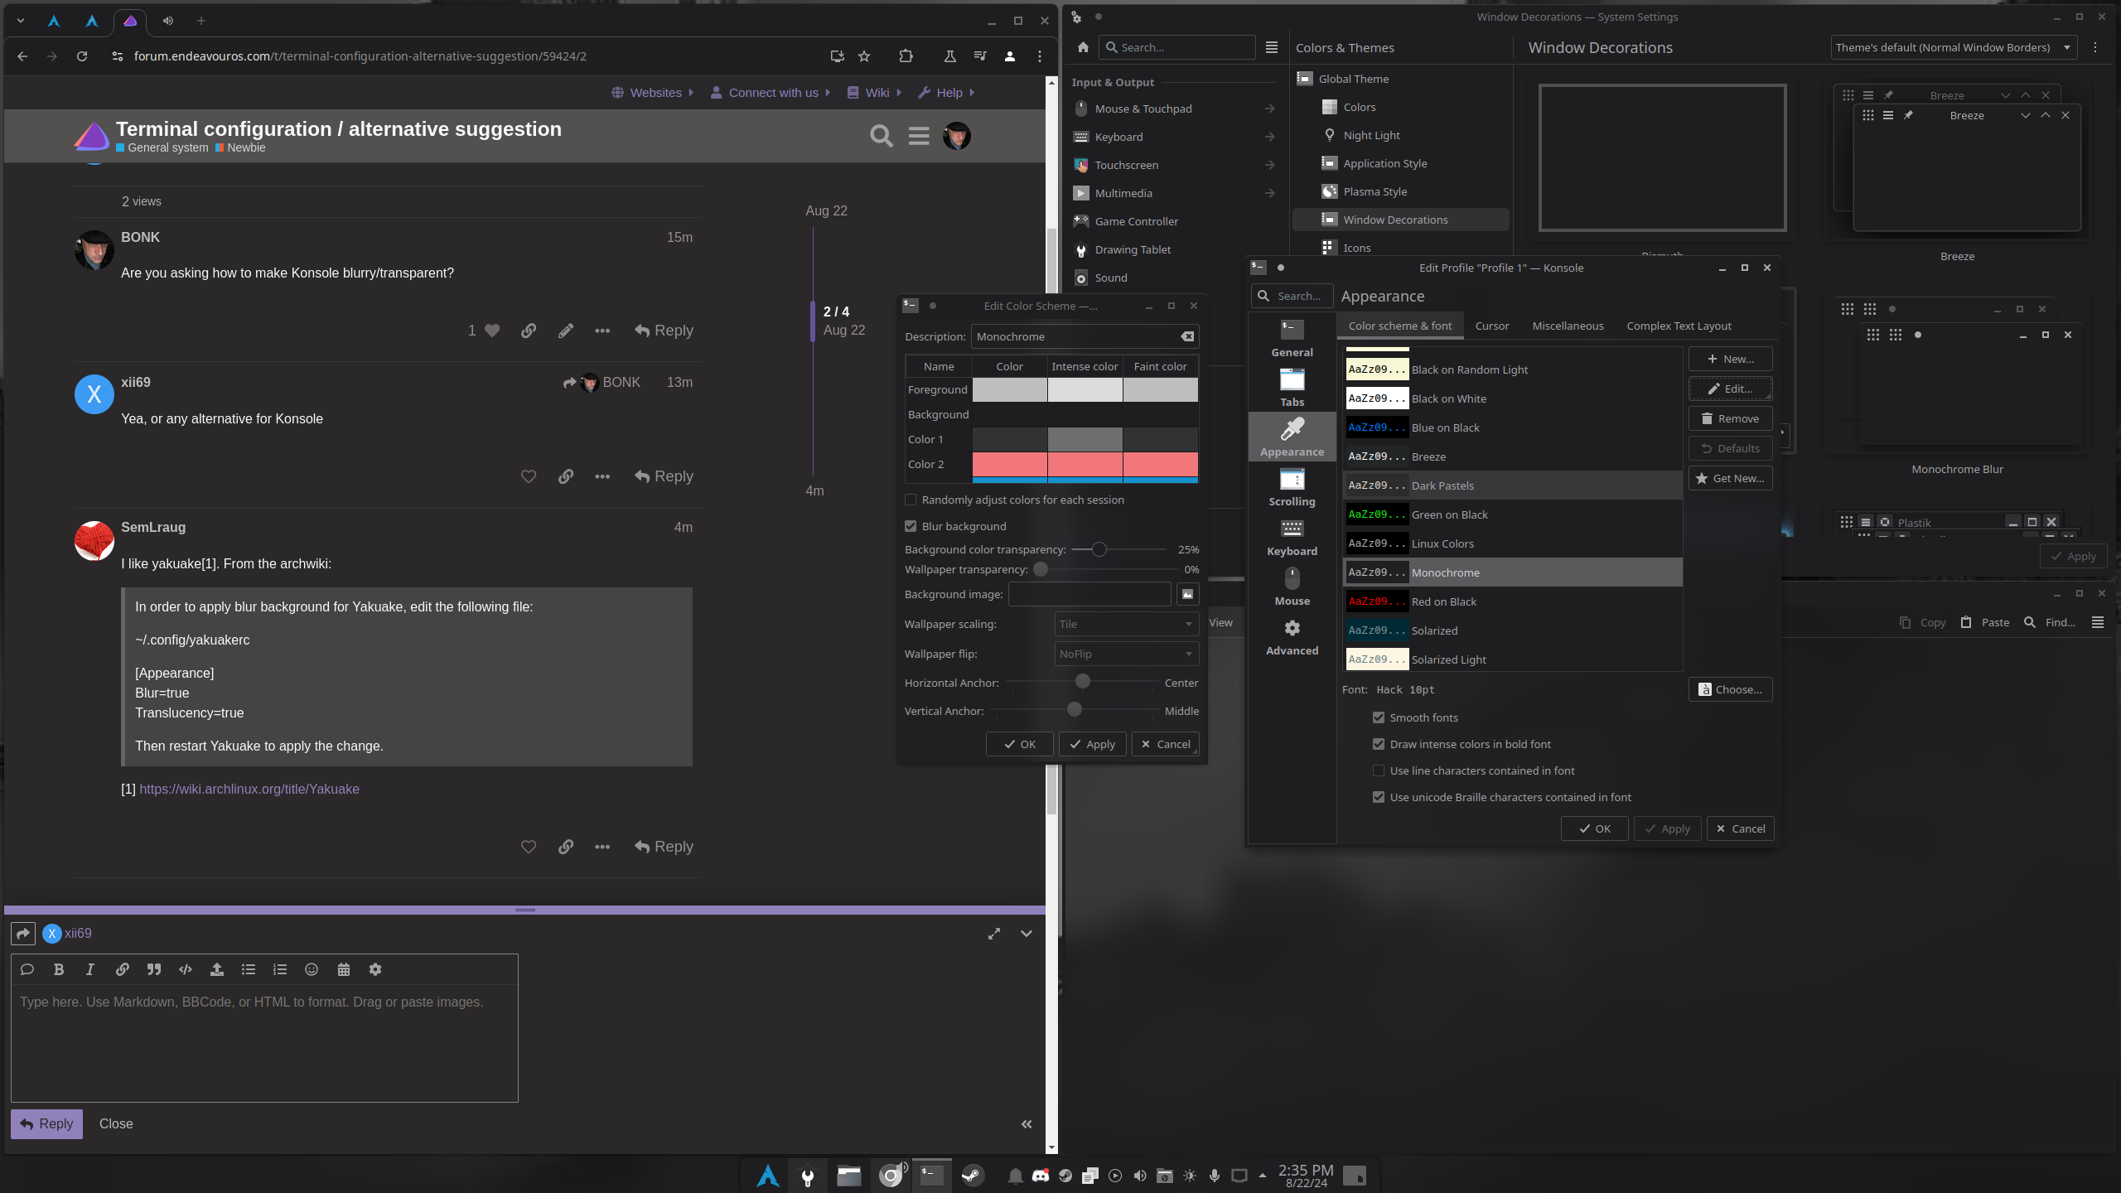Screen dimensions: 2121x1193
Task: Toggle Draw intense colors in bold font
Action: (x=1379, y=744)
